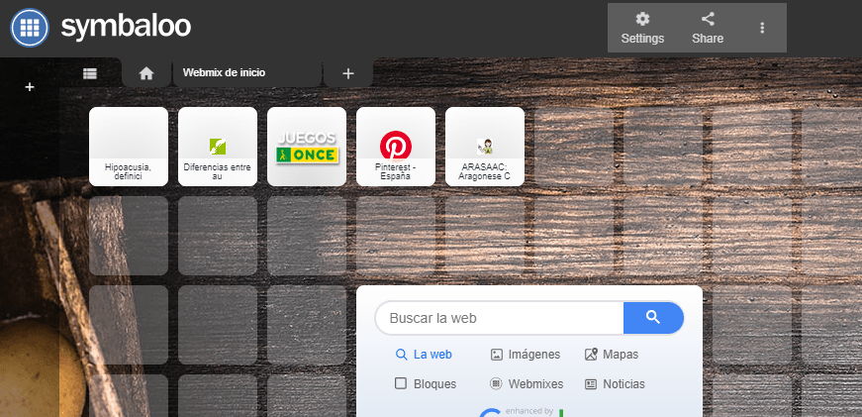Open the three-dot more options menu
Screen dimensions: 862x417
[x=762, y=28]
